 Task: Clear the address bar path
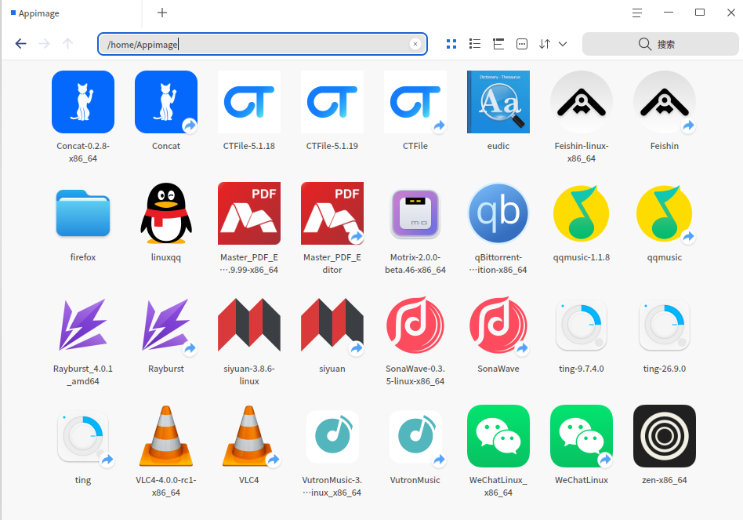(x=415, y=44)
